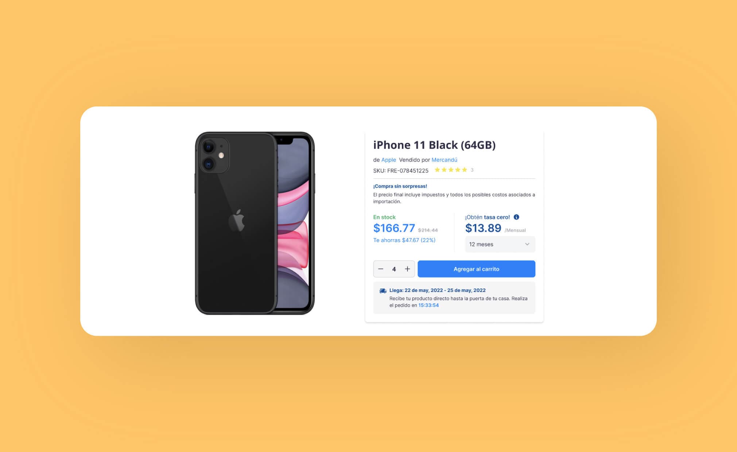This screenshot has width=737, height=452.
Task: Click the chevron arrow in months selector
Action: pos(527,244)
